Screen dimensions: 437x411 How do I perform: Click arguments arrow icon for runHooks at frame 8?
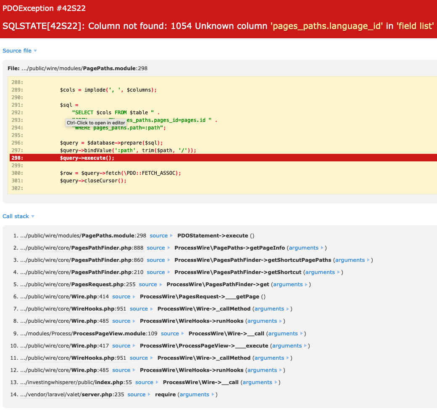pyautogui.click(x=281, y=321)
